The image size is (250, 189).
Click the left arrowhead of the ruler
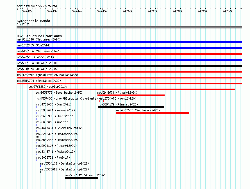17,9
